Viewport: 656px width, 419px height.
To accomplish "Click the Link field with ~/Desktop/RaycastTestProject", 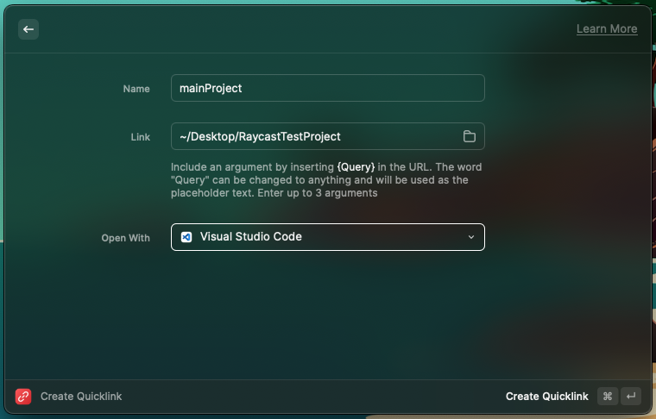I will [328, 136].
